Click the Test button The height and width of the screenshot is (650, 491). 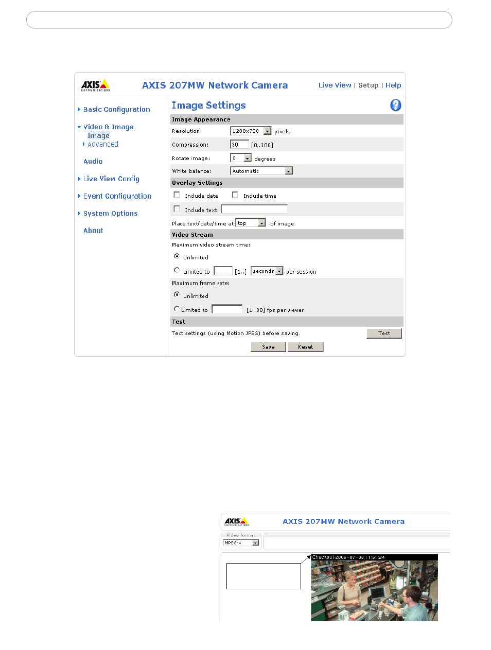click(384, 333)
